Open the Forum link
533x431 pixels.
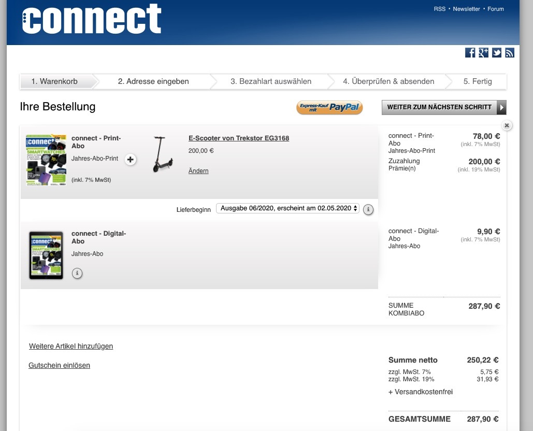click(496, 9)
